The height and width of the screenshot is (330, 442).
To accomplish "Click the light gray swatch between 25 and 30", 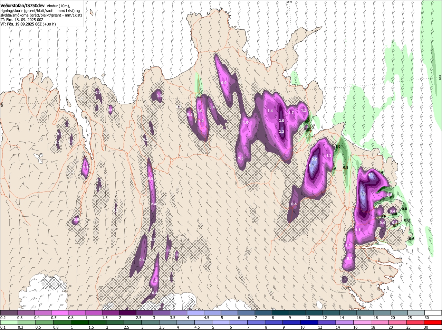I will [x=416, y=312].
